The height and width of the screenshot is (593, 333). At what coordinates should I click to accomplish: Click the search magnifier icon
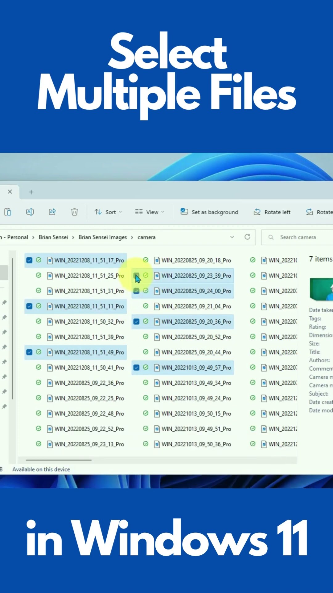pos(271,237)
